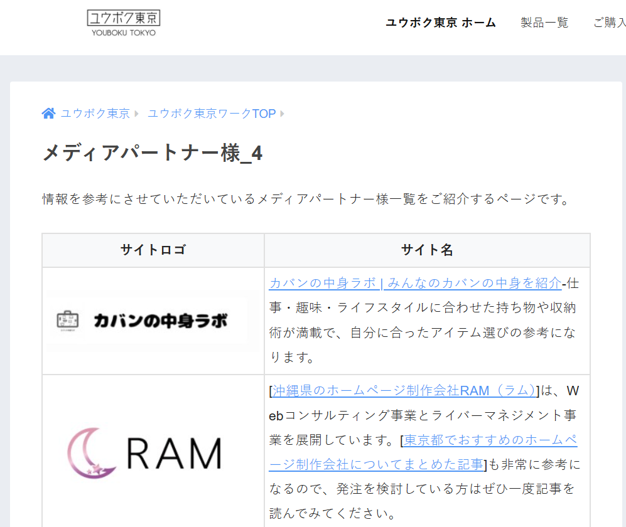Click the intro sentence 情報を参考にさせて…

(306, 199)
